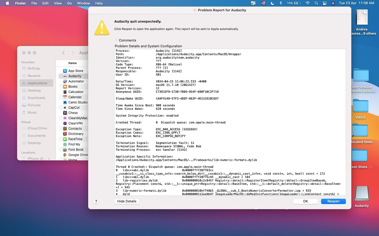This screenshot has width=379, height=236.
Task: Click the Finder back navigation chevron
Action: (x=63, y=53)
